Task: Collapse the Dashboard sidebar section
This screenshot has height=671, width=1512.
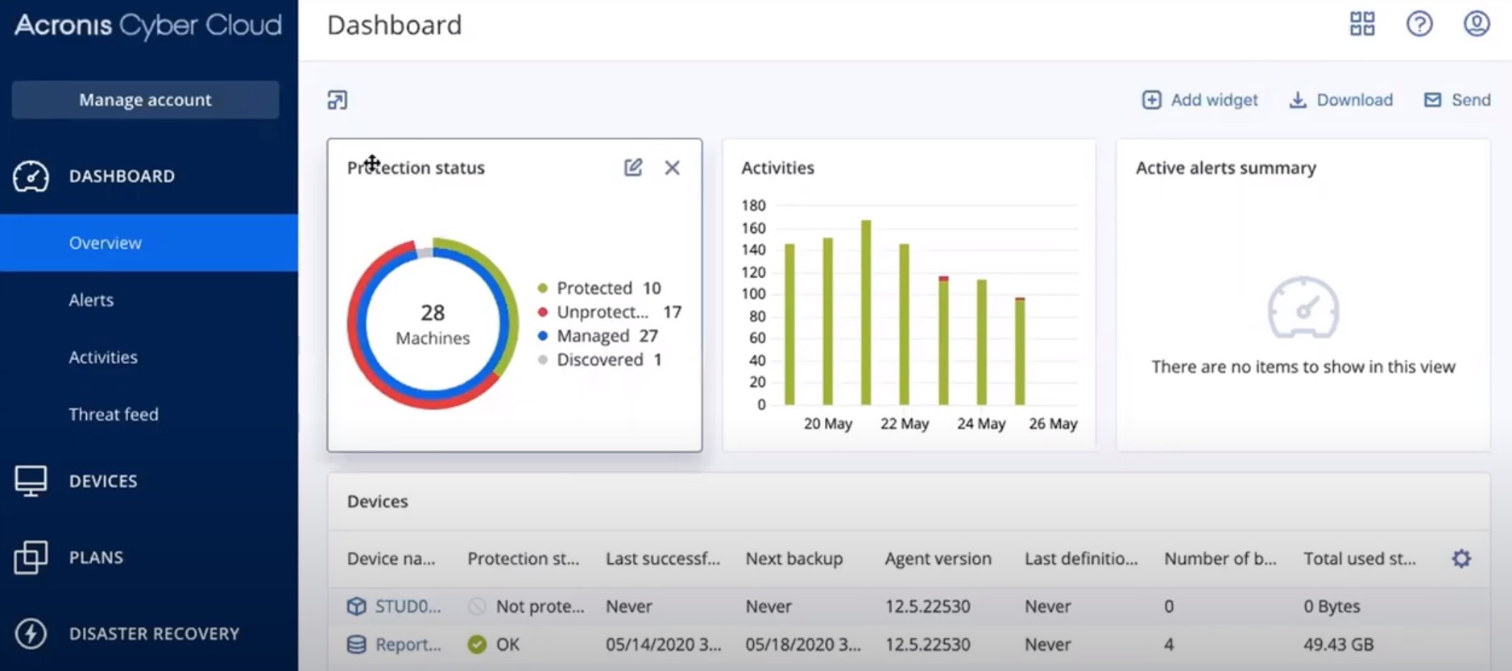Action: [121, 176]
